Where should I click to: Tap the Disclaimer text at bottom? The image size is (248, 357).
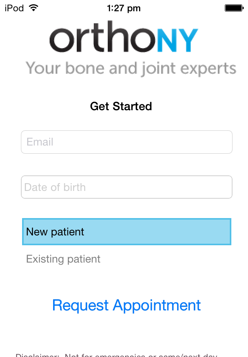[116, 355]
